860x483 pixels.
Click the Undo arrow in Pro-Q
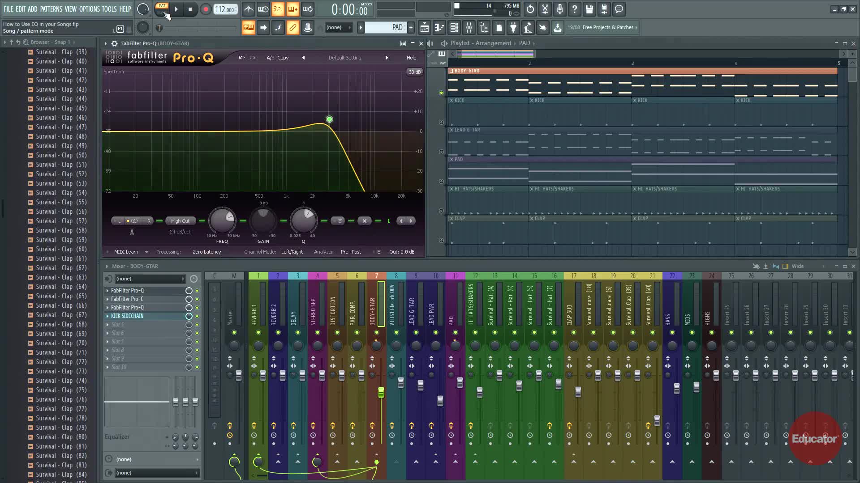241,58
